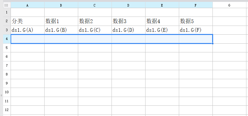Click the cell containing 数据3

[128, 21]
